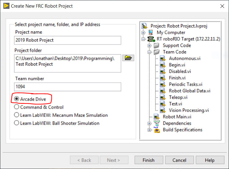Screen dimensions: 229x169
Task: Click the Build Specifications icon
Action: click(156, 130)
